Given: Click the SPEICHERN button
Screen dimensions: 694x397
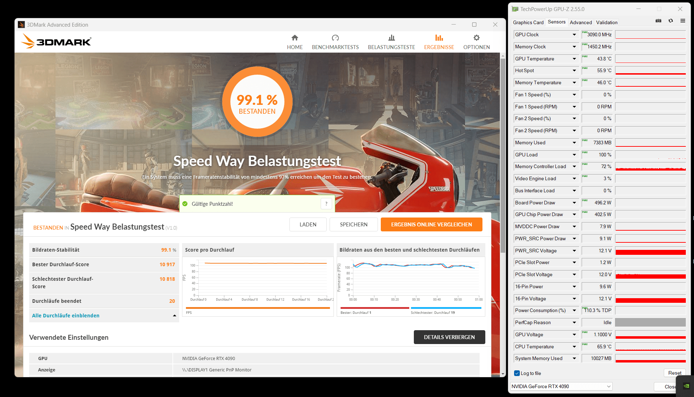Looking at the screenshot, I should point(354,225).
